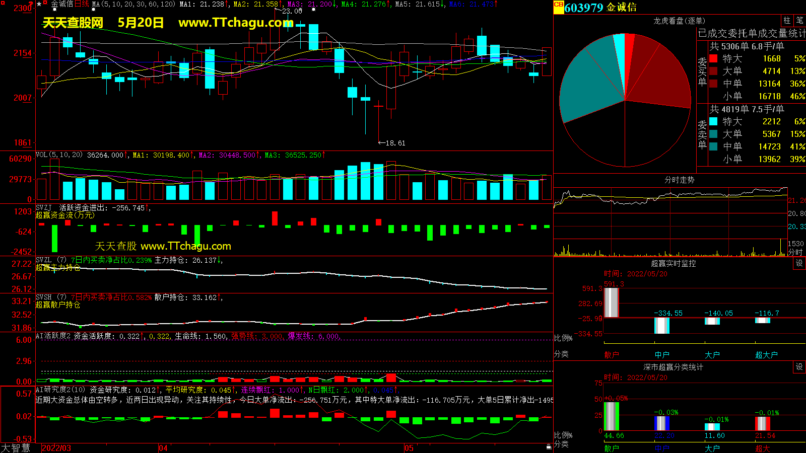The height and width of the screenshot is (453, 806).
Task: Open VOL(5,10,20) indicator parameters
Action: click(59, 155)
